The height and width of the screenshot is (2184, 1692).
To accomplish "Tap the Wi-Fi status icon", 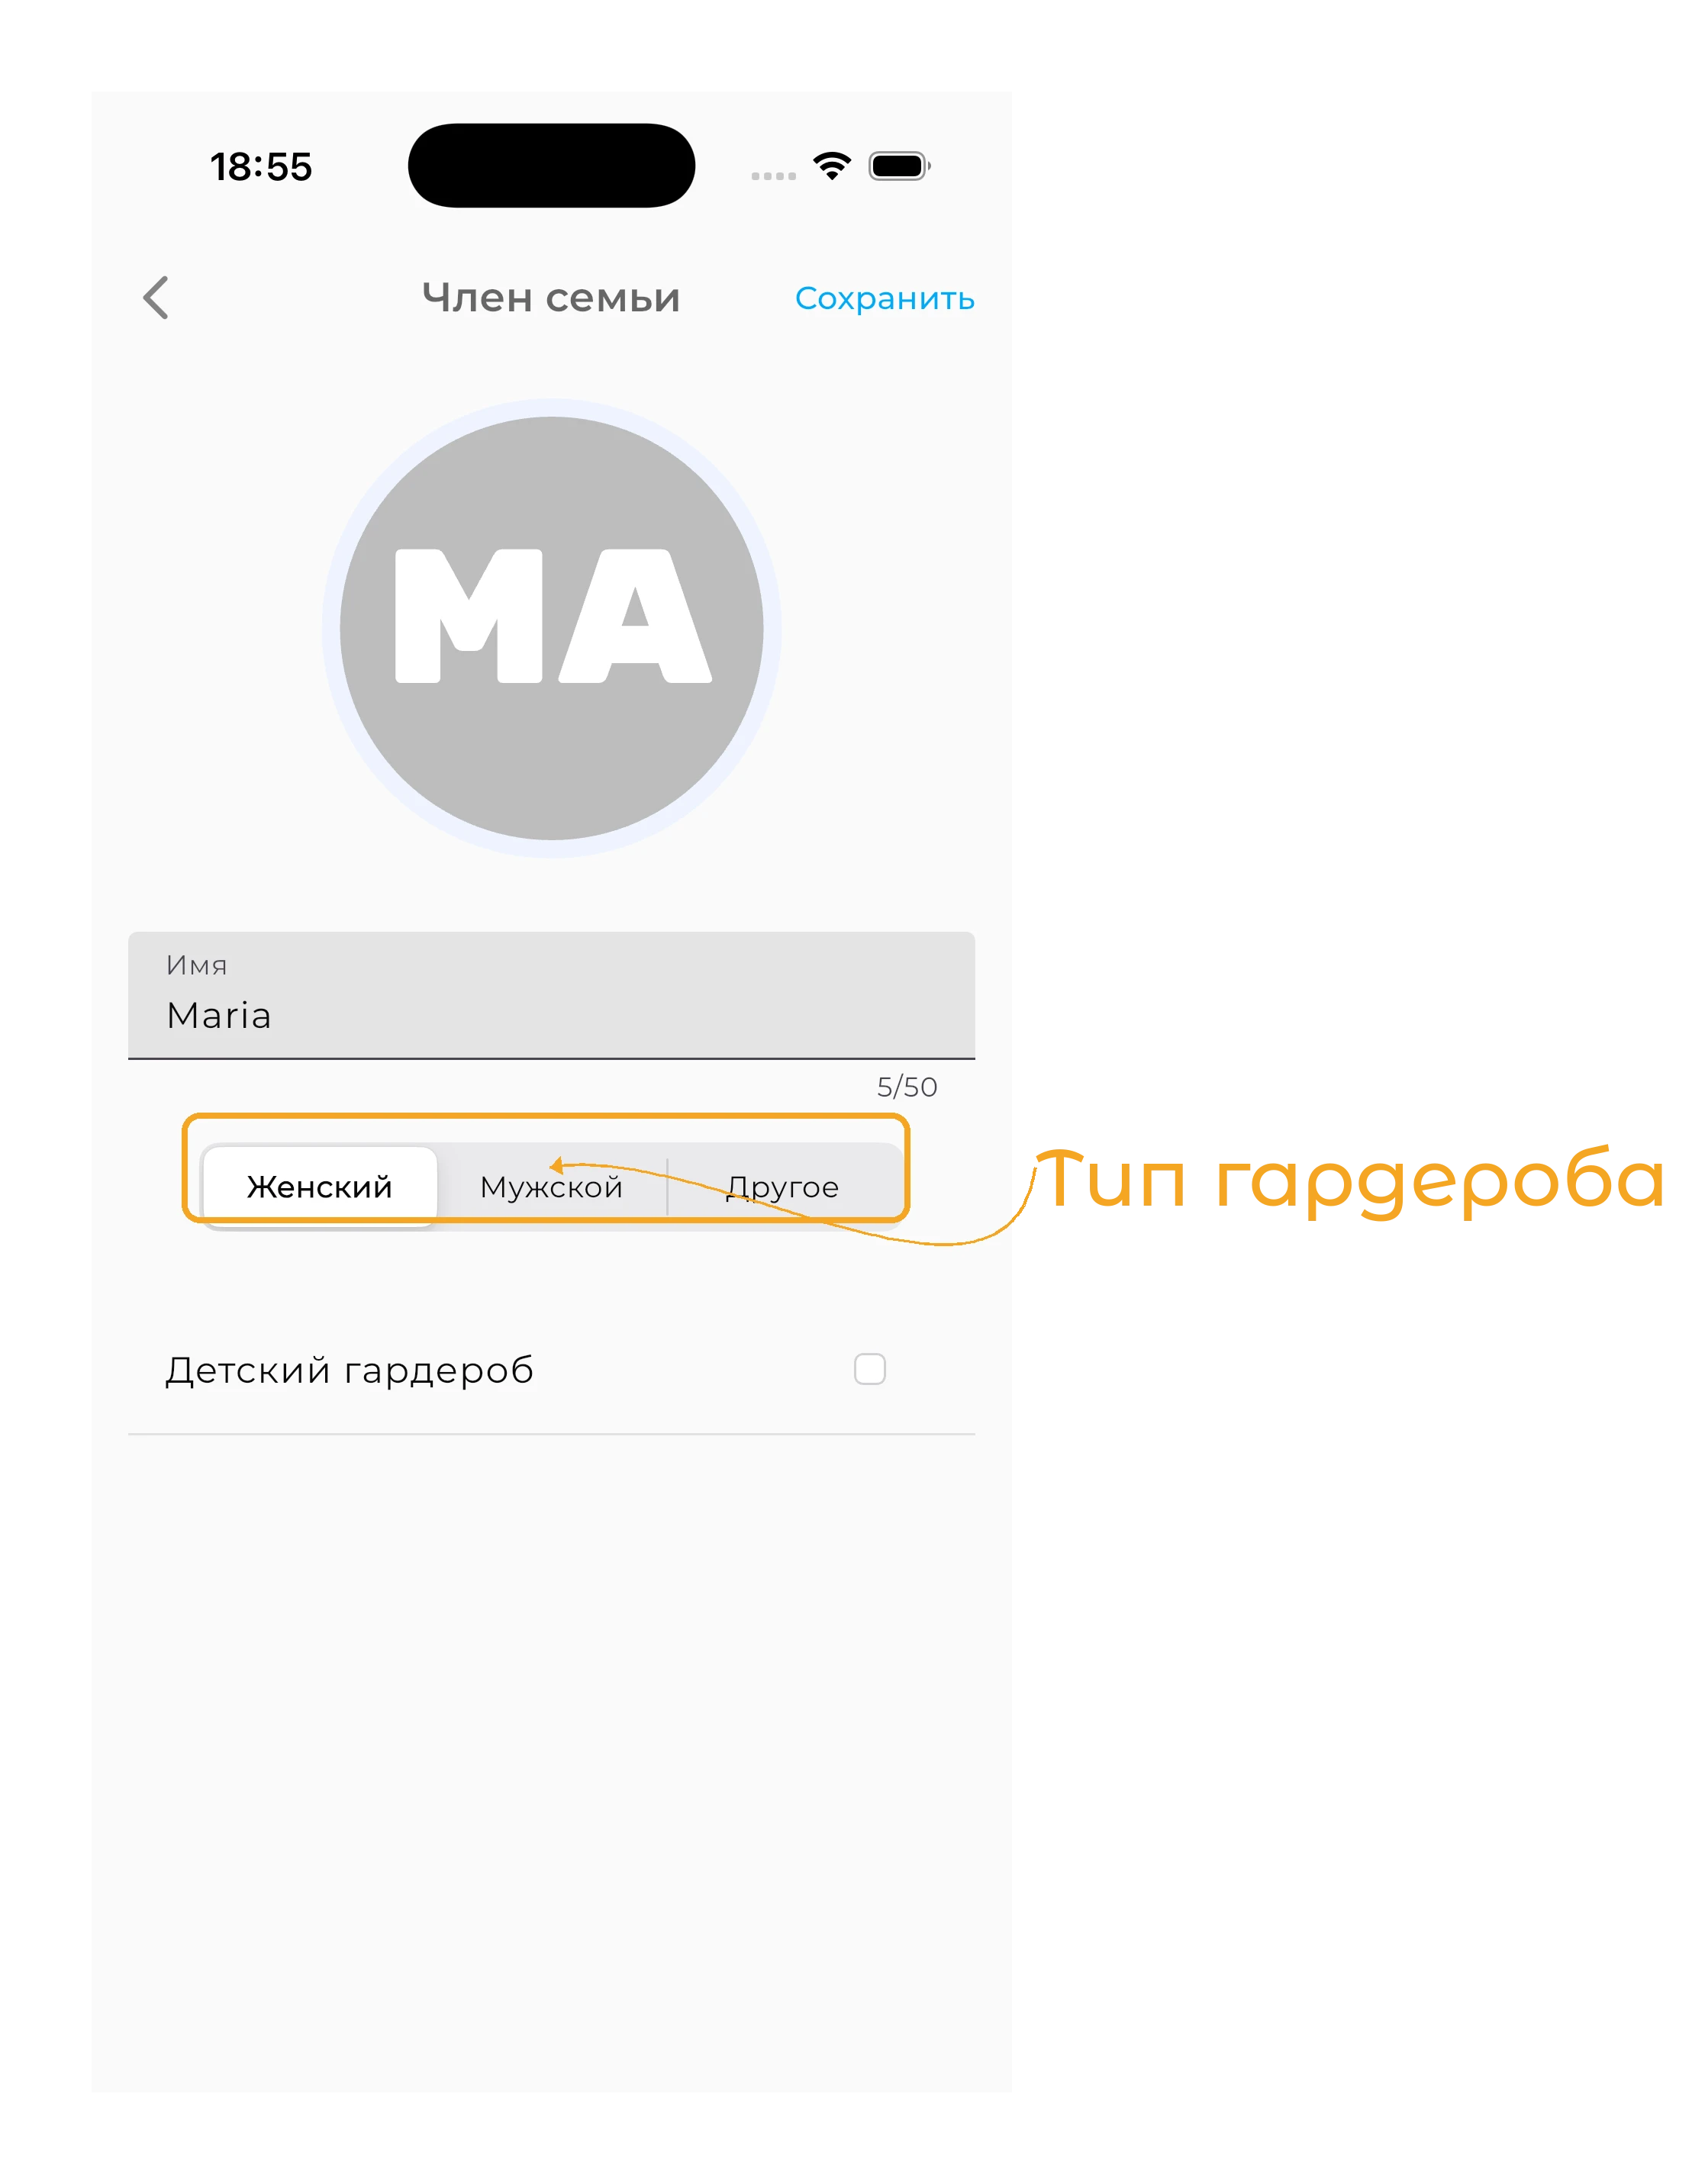I will [x=831, y=166].
